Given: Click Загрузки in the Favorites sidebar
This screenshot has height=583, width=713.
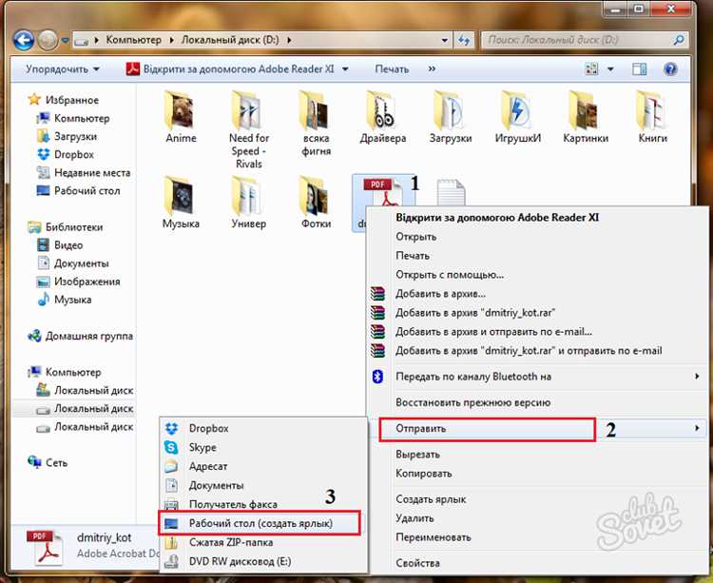Looking at the screenshot, I should click(75, 136).
